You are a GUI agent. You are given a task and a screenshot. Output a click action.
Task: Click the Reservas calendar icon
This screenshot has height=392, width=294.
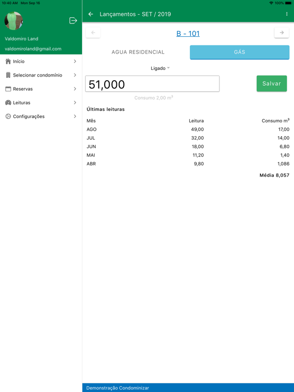(x=8, y=89)
